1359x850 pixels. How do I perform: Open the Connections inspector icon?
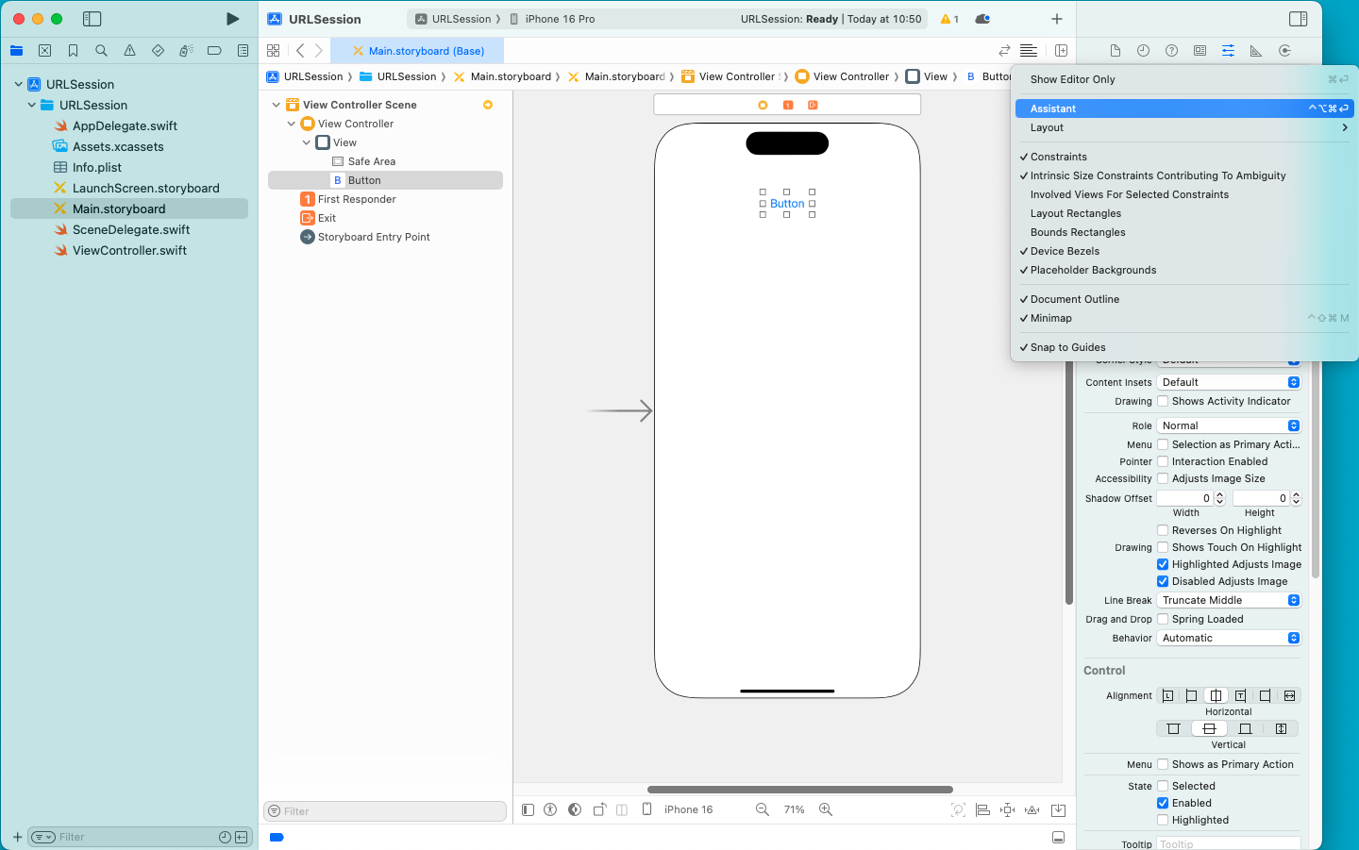coord(1284,51)
